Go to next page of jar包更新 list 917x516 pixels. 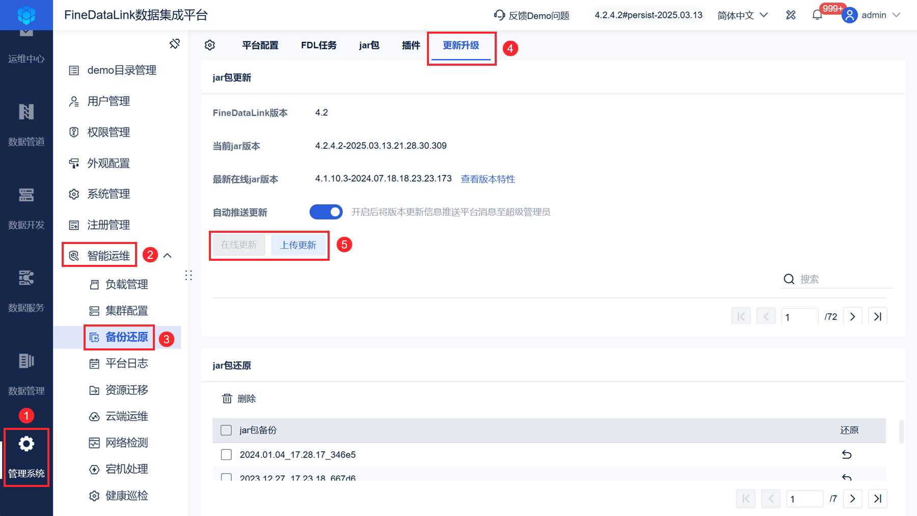pyautogui.click(x=853, y=316)
